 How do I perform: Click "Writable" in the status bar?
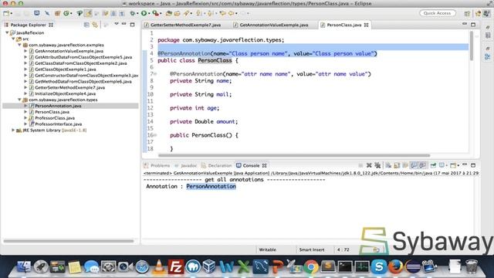[267, 249]
